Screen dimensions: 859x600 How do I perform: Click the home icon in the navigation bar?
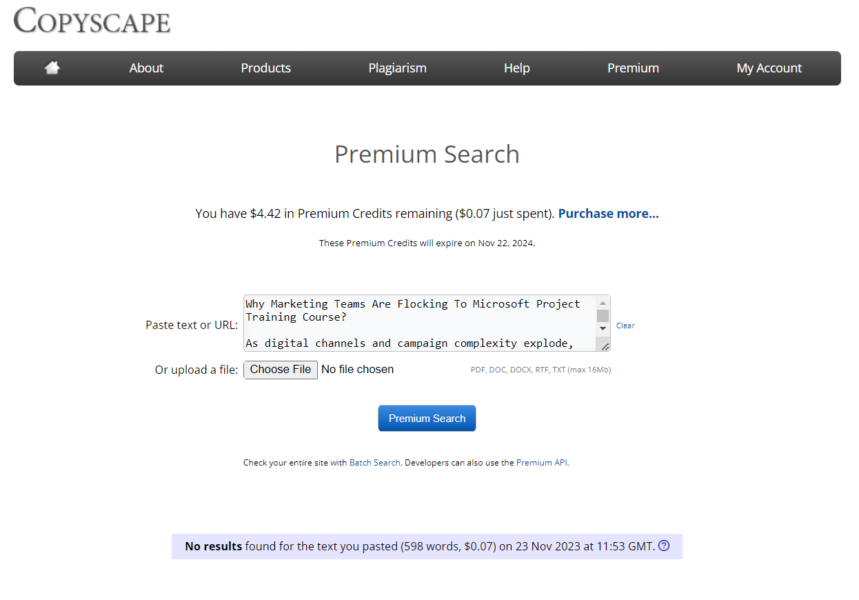click(52, 68)
